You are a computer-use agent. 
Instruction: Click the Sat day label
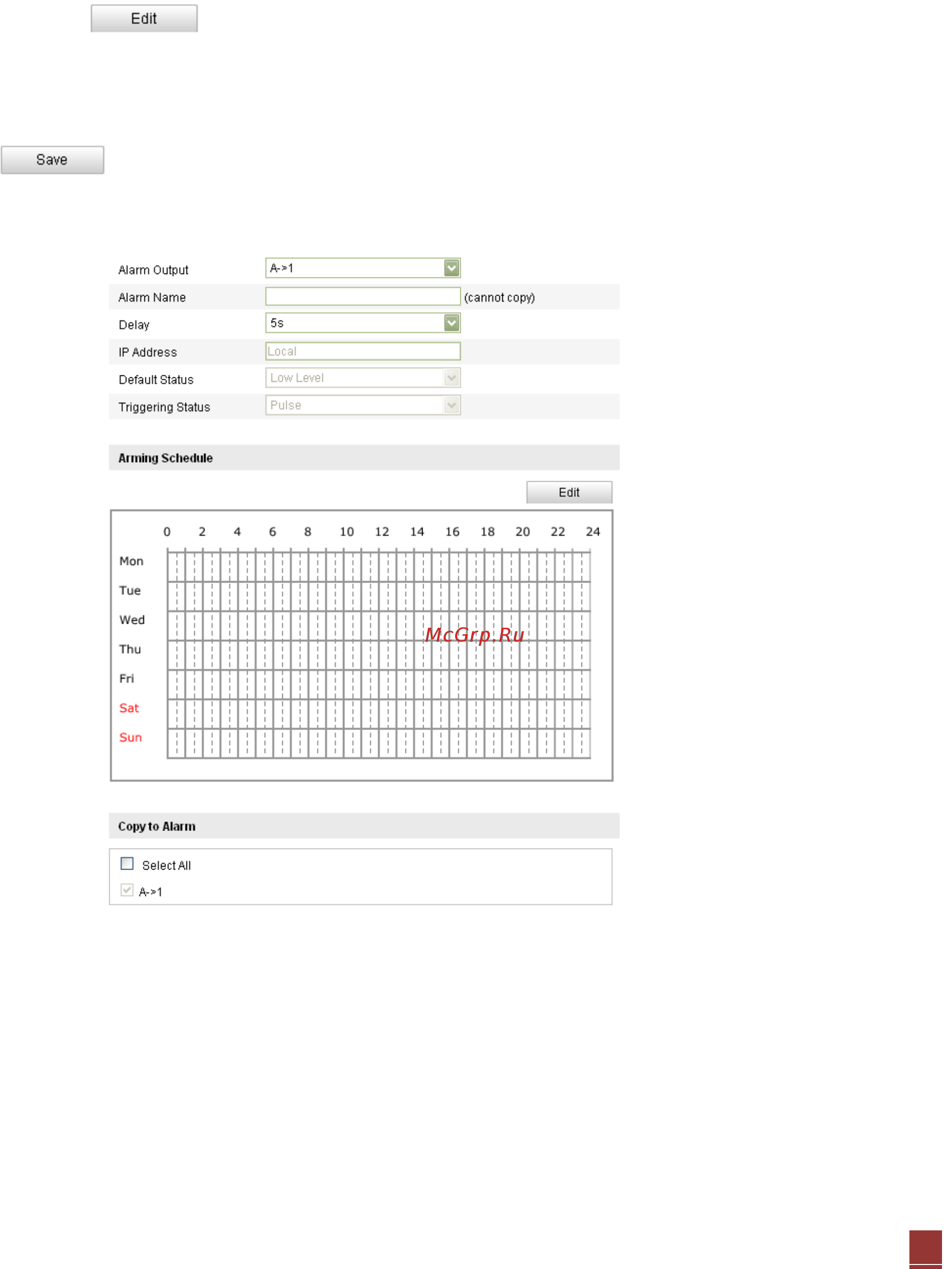[x=129, y=708]
